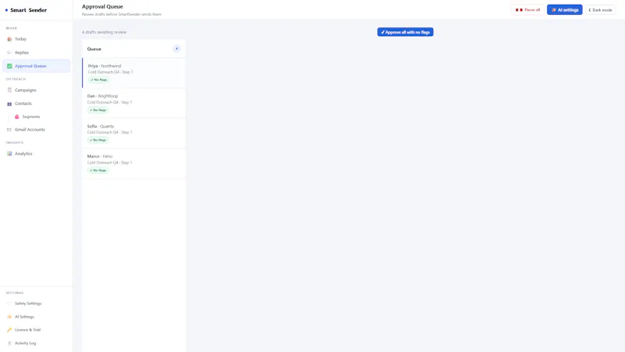
Task: Click No flags badge on Marco draft
Action: 98,171
